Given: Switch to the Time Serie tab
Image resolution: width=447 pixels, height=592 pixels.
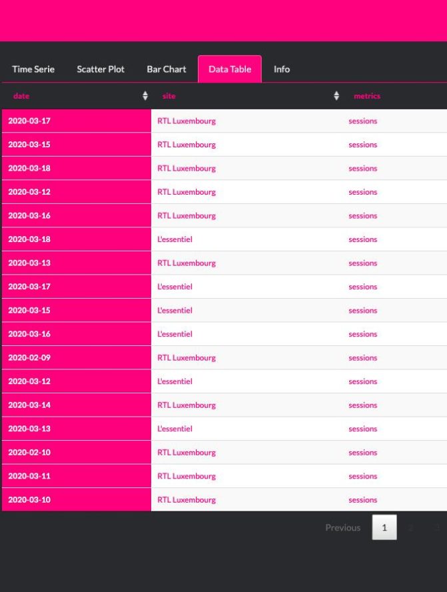Looking at the screenshot, I should tap(33, 69).
